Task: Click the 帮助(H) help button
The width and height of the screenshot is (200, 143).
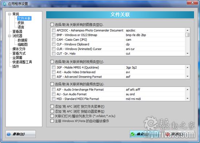Action: 21,134
